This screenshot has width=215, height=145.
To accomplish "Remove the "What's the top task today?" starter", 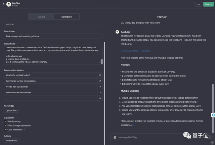I will 100,75.
